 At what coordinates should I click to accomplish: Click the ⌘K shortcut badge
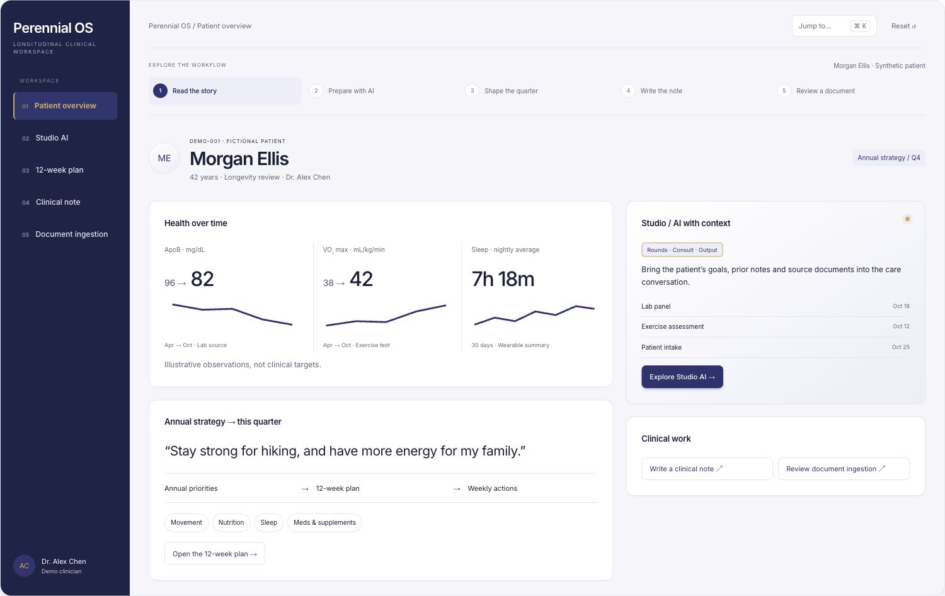pos(860,26)
